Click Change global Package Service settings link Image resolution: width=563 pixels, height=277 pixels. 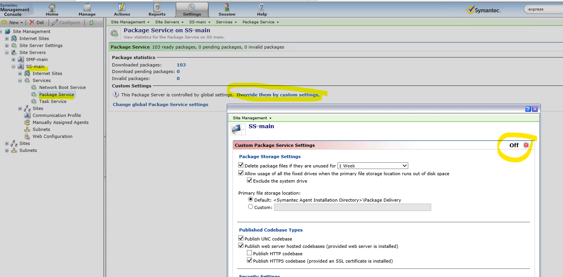[x=161, y=105]
